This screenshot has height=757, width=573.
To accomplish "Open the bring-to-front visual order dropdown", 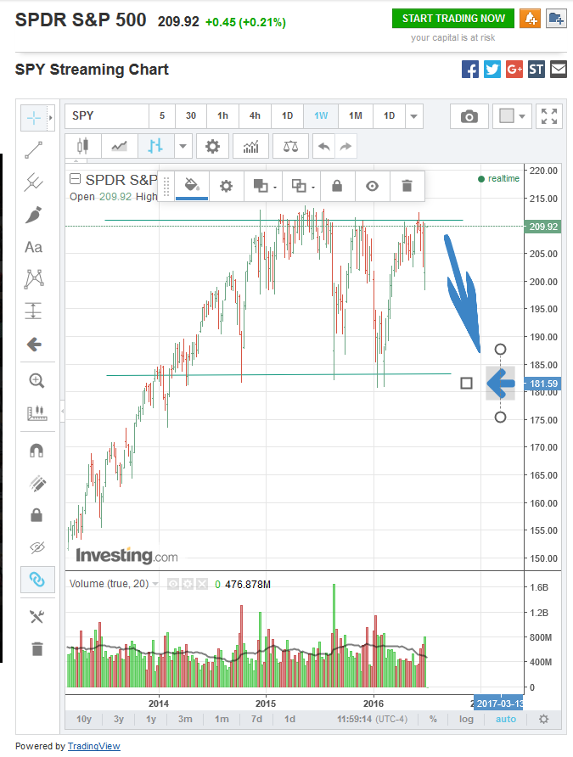I will 264,186.
